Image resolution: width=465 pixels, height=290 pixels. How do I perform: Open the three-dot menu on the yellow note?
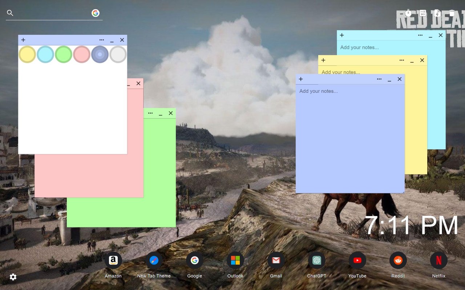[x=402, y=60]
